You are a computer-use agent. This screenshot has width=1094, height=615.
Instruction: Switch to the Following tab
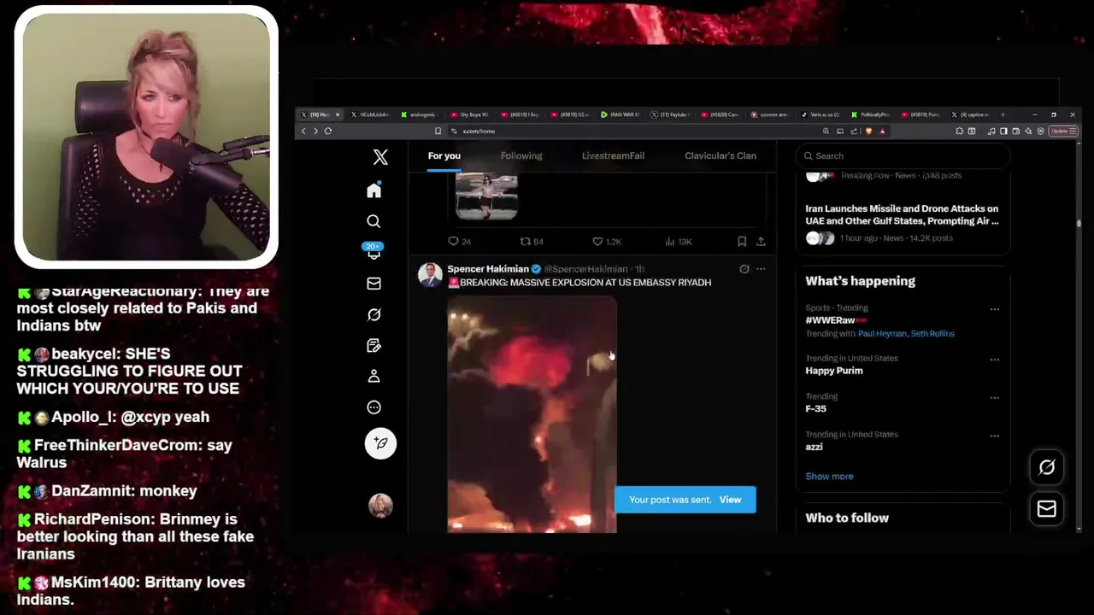[x=521, y=155]
